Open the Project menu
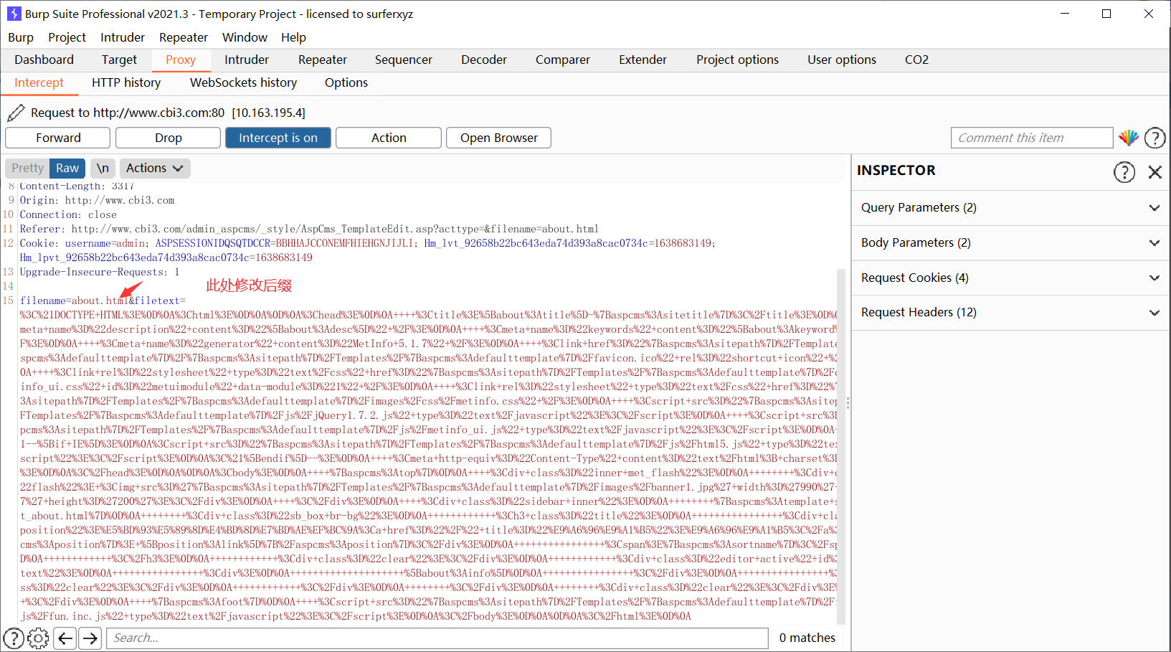Screen dimensions: 1171x652 (67, 37)
